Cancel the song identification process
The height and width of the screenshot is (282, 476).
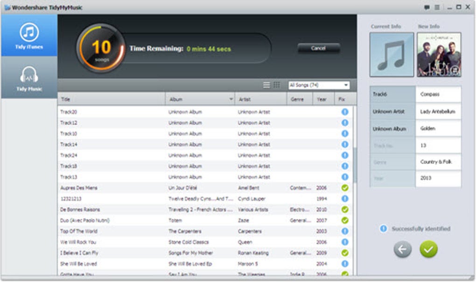click(x=318, y=48)
